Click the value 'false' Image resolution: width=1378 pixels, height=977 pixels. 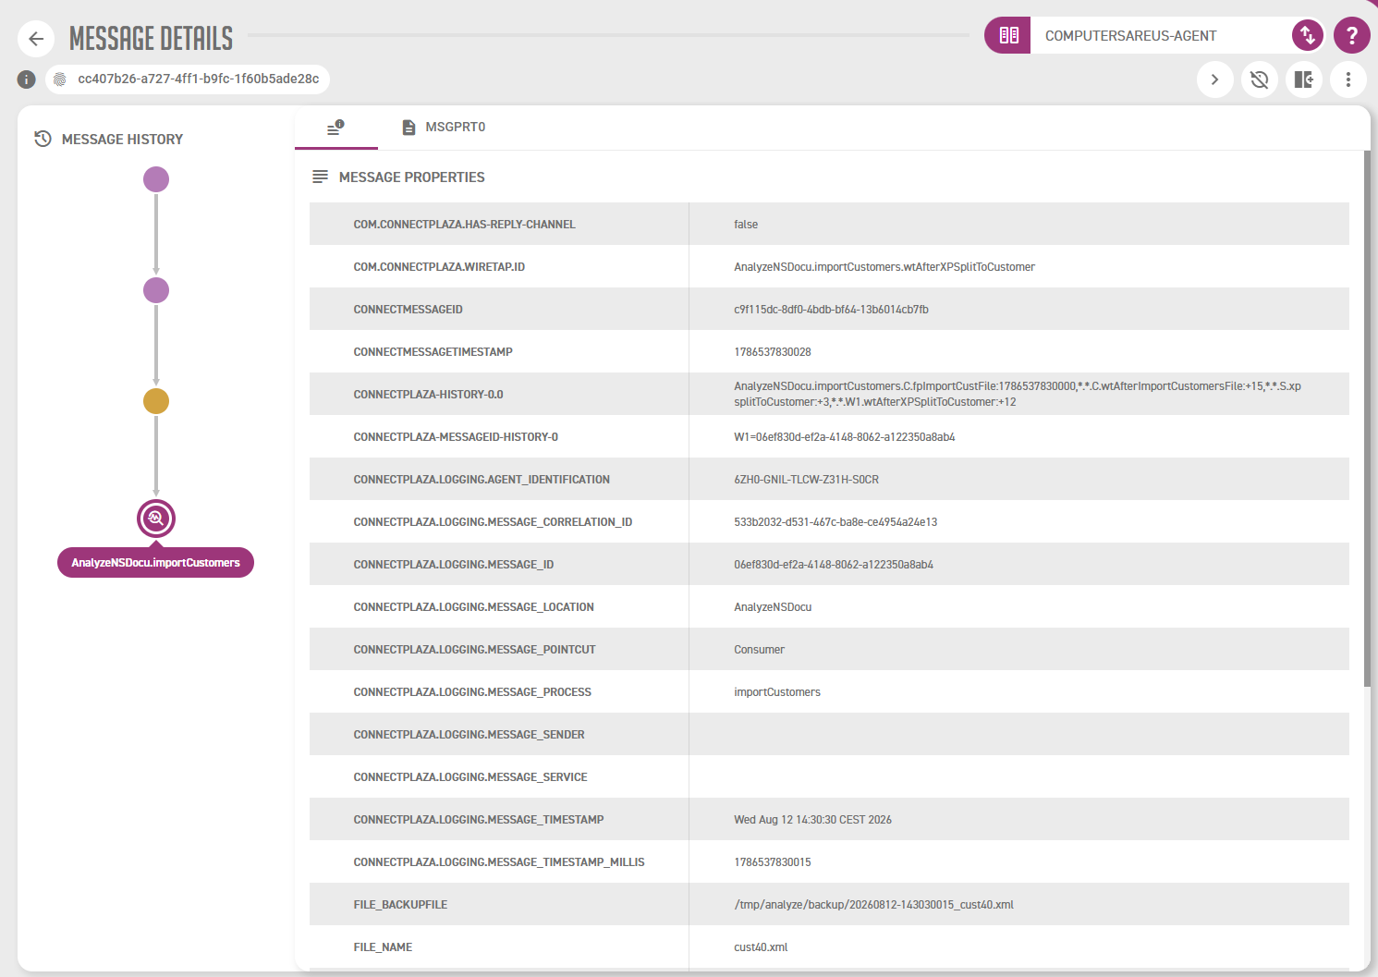click(746, 225)
